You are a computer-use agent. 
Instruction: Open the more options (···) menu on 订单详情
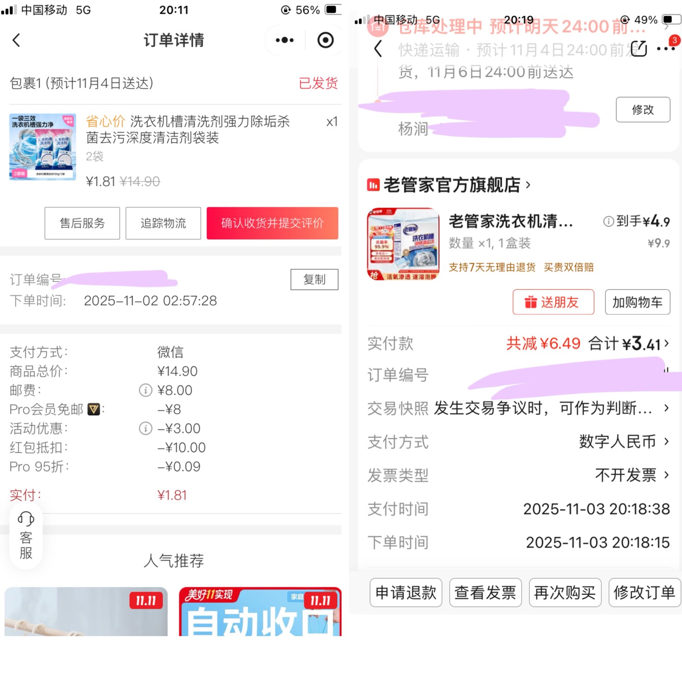(284, 40)
